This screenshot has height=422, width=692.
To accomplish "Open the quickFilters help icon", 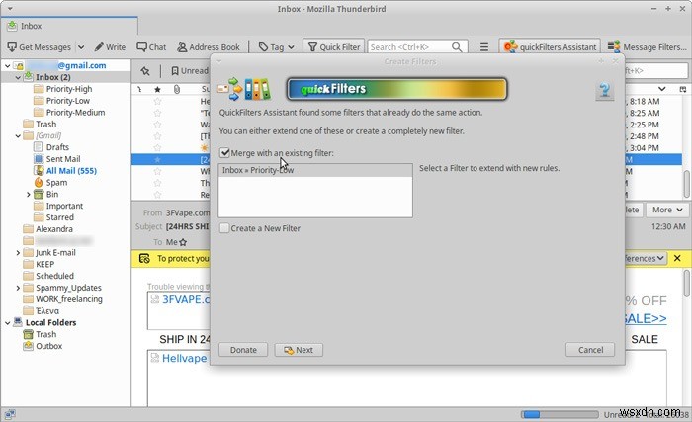I will [x=605, y=91].
